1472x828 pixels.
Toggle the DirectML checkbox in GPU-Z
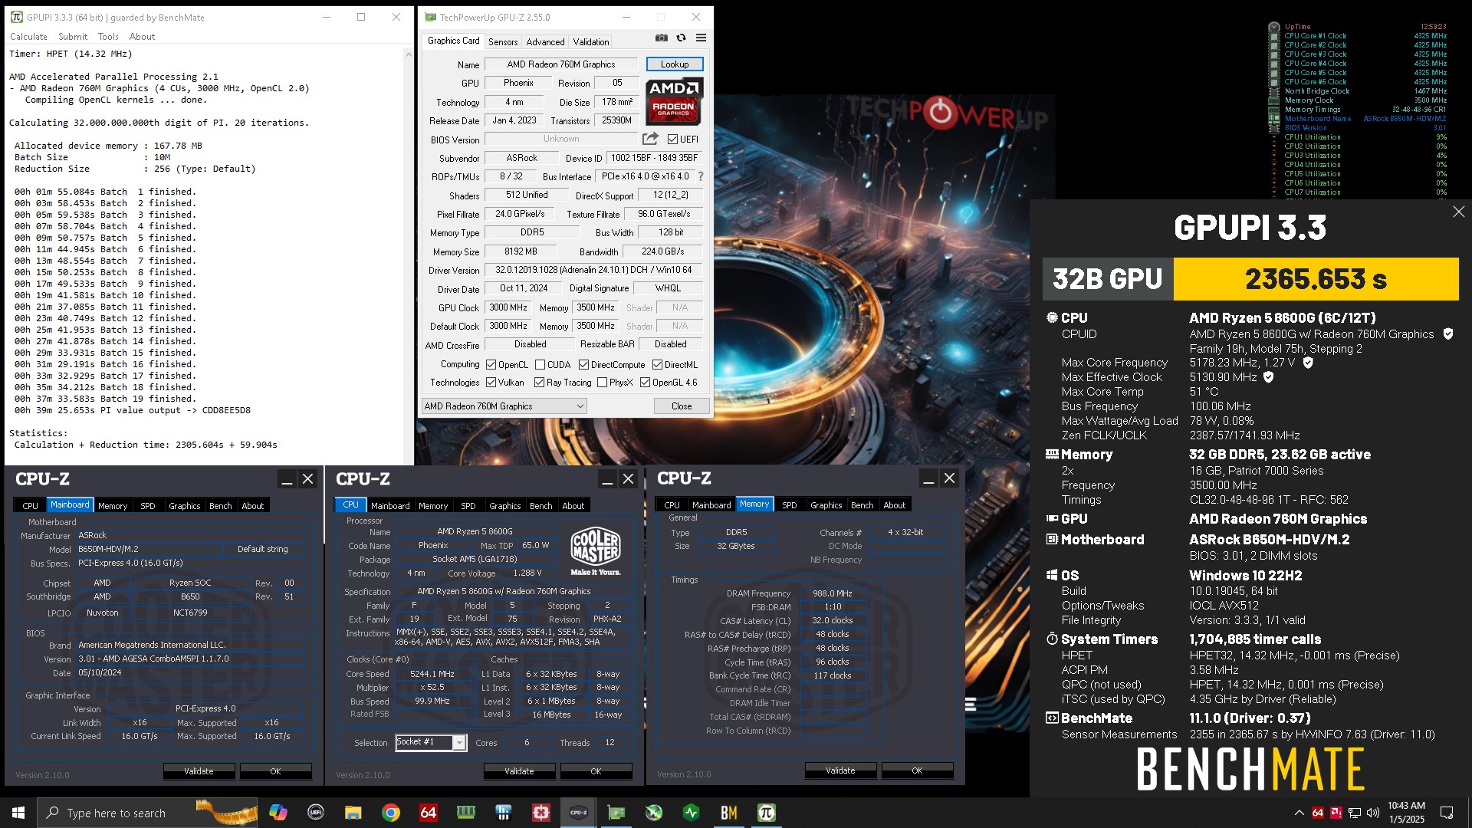click(x=657, y=365)
